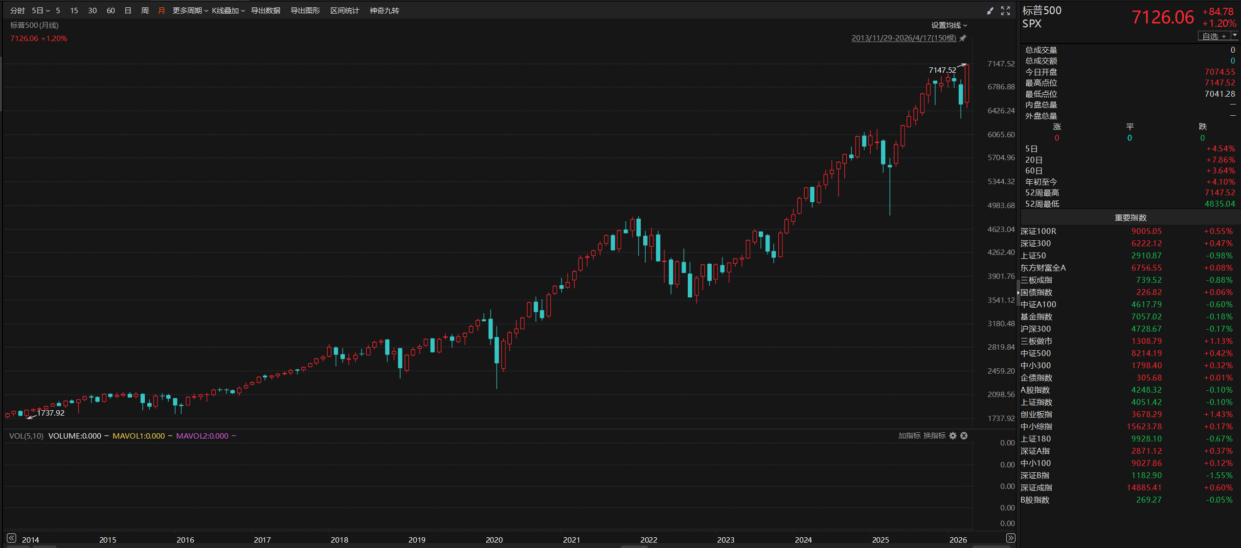The width and height of the screenshot is (1241, 548).
Task: Collapse right panel via side arrow handle
Action: (1018, 292)
